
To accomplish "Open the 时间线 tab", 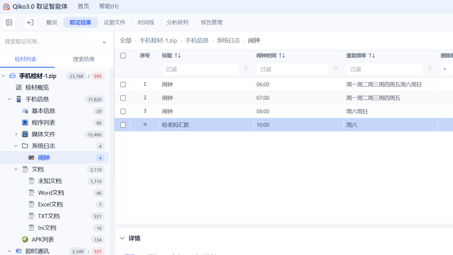I will [146, 23].
